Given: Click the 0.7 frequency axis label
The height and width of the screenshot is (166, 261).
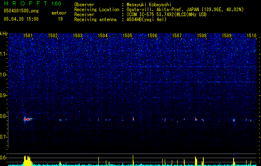Looking at the screenshot, I should [x=4, y=137].
